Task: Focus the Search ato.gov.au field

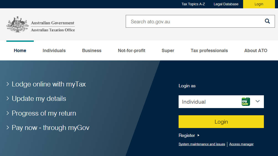Action: pos(200,21)
